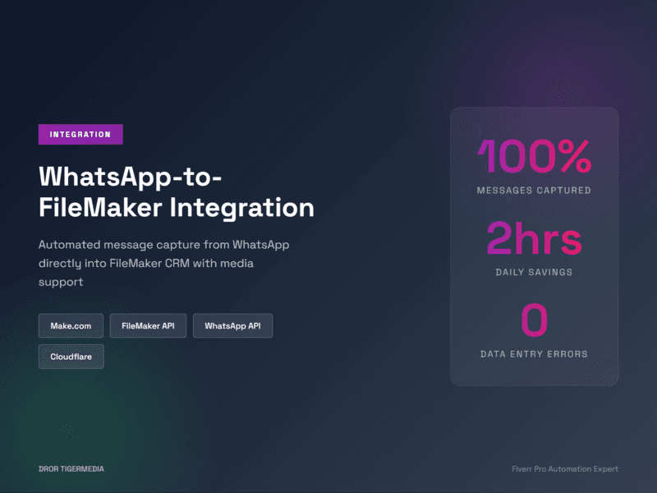Enable the MESSAGES CAPTURED metric
Viewport: 657px width, 493px height.
click(x=534, y=190)
